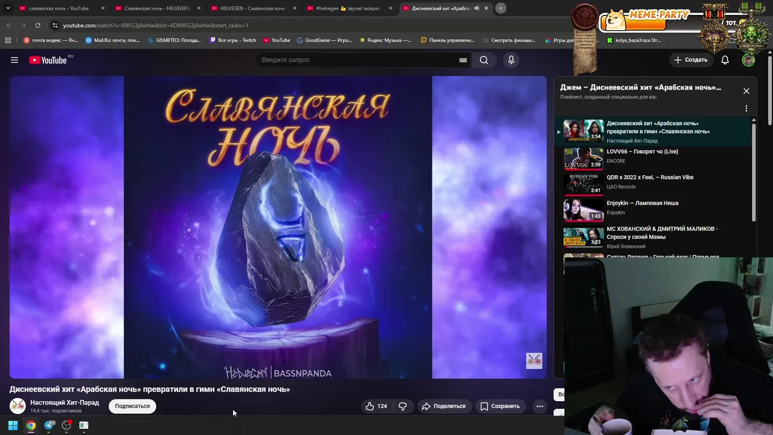Screen dimensions: 773x435
Task: Open the YouTube guide hamburger menu
Action: [14, 60]
